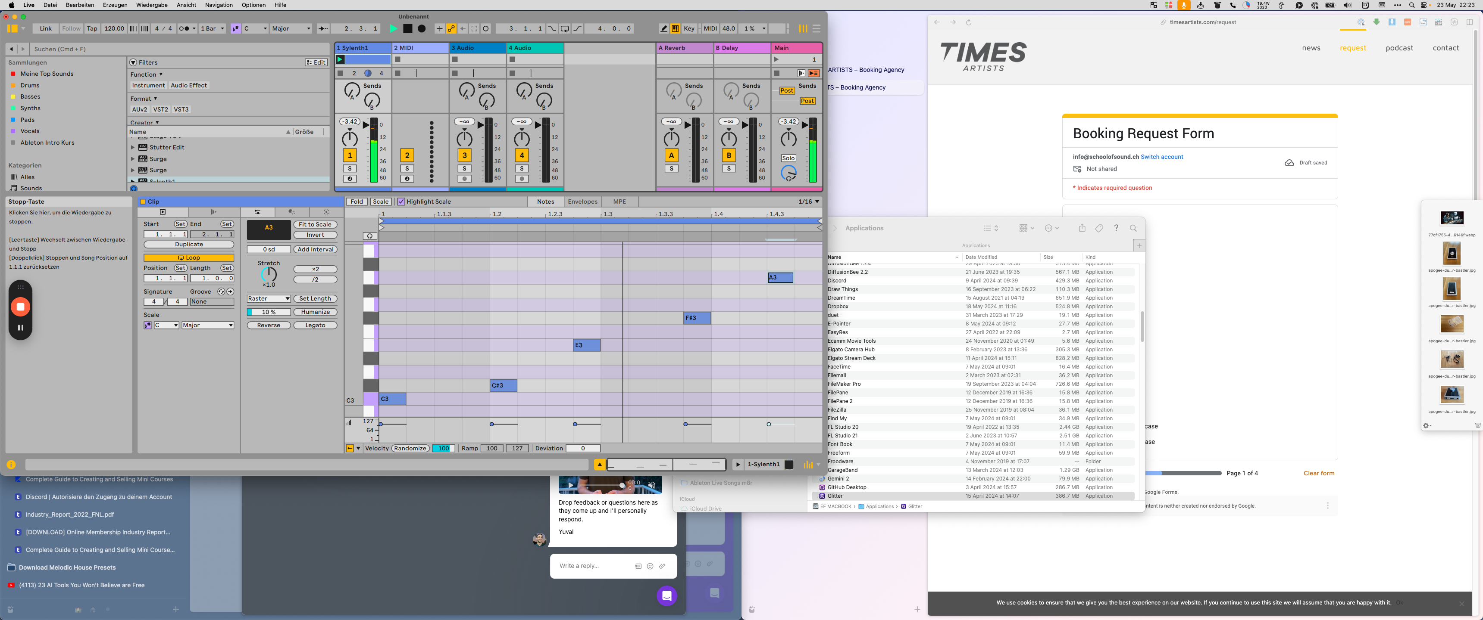The width and height of the screenshot is (1483, 620).
Task: Solo the 1 Sylenth1 track
Action: tap(350, 168)
